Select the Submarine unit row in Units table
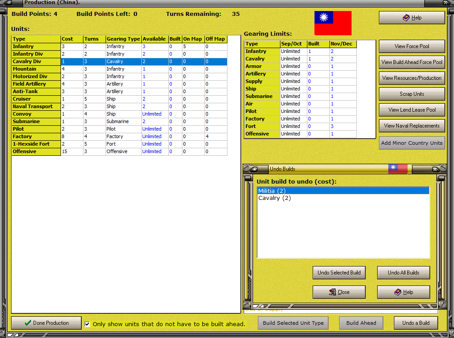 coord(119,122)
